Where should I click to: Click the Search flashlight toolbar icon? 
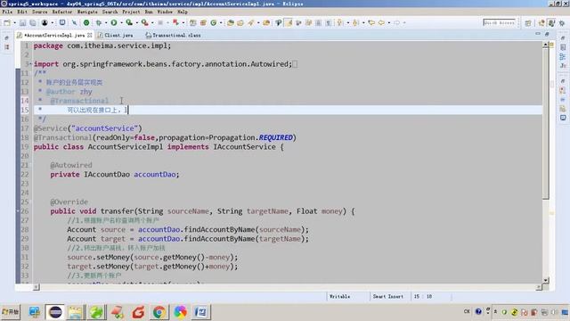click(251, 22)
